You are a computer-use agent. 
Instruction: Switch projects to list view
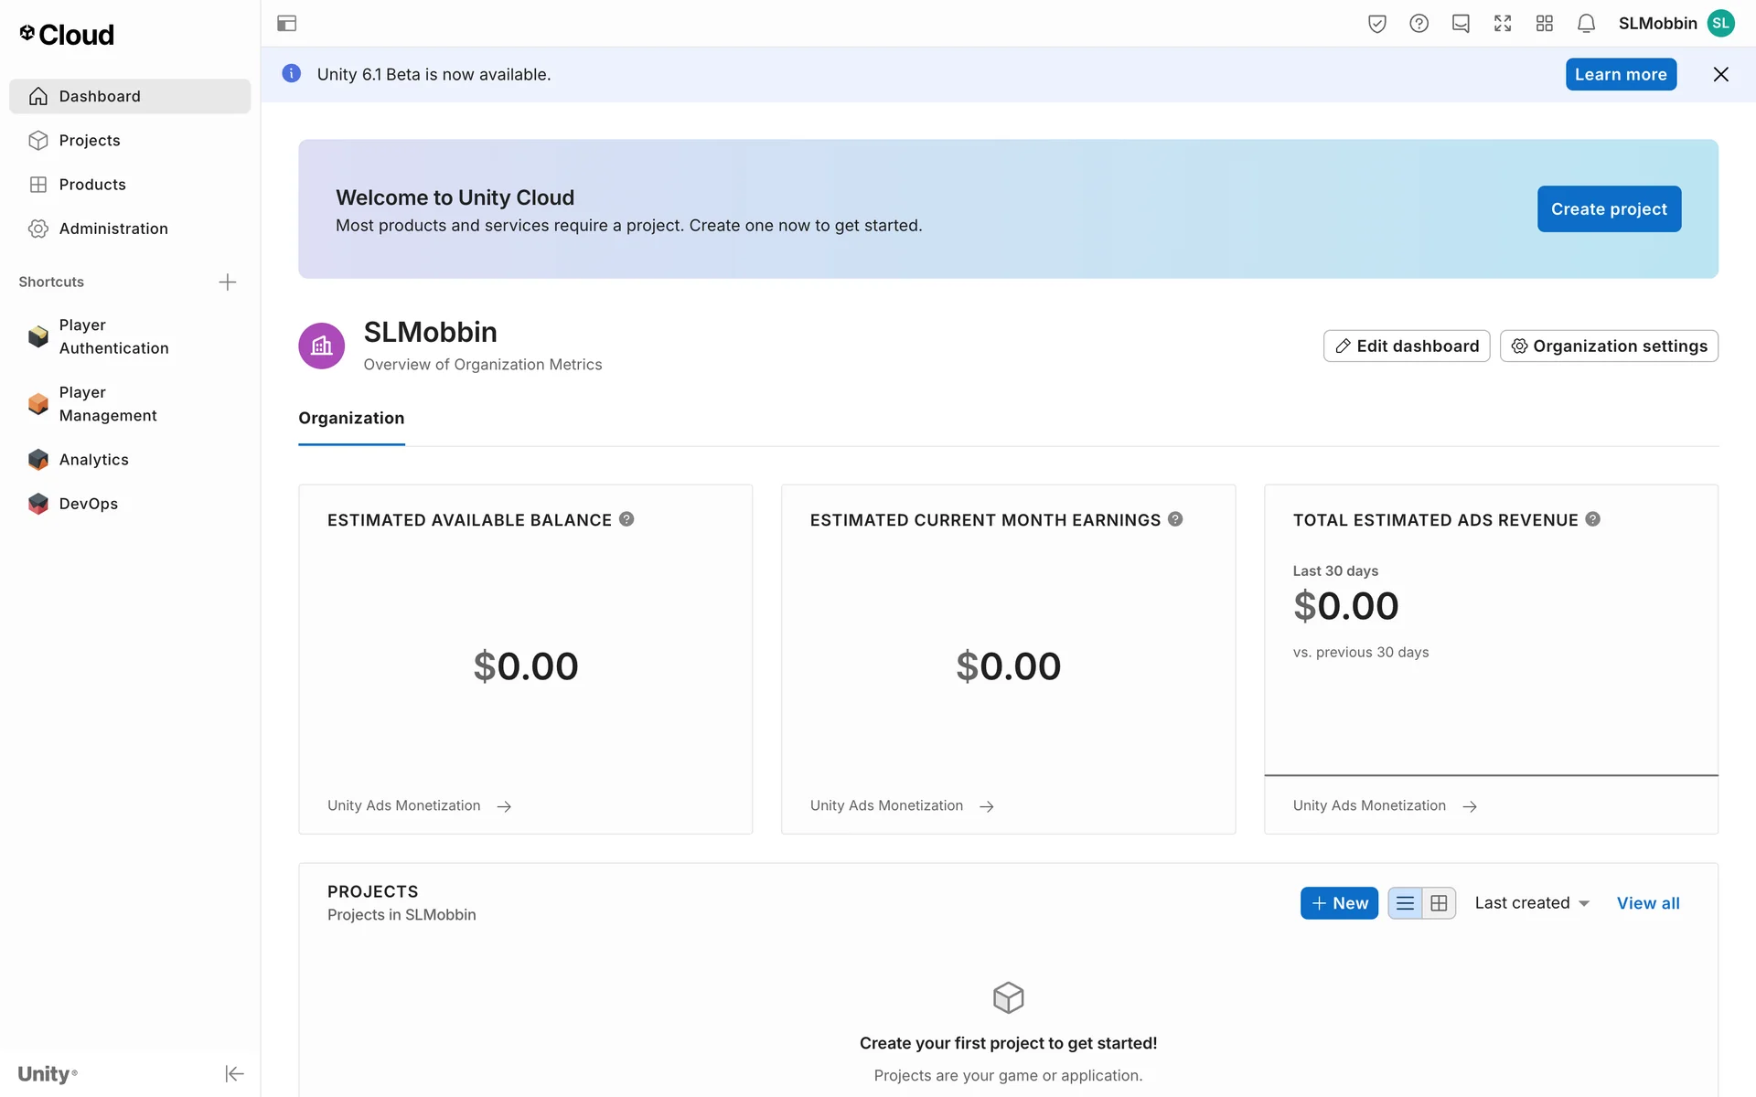(x=1405, y=903)
